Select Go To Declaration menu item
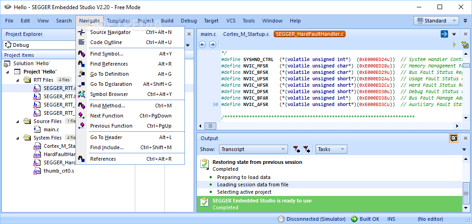Viewport: 472px width, 224px height. click(130, 84)
